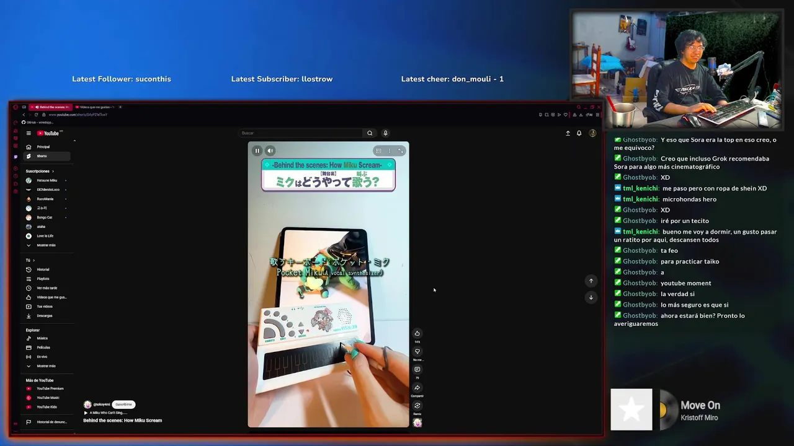Pause the Shorts video

pyautogui.click(x=257, y=151)
